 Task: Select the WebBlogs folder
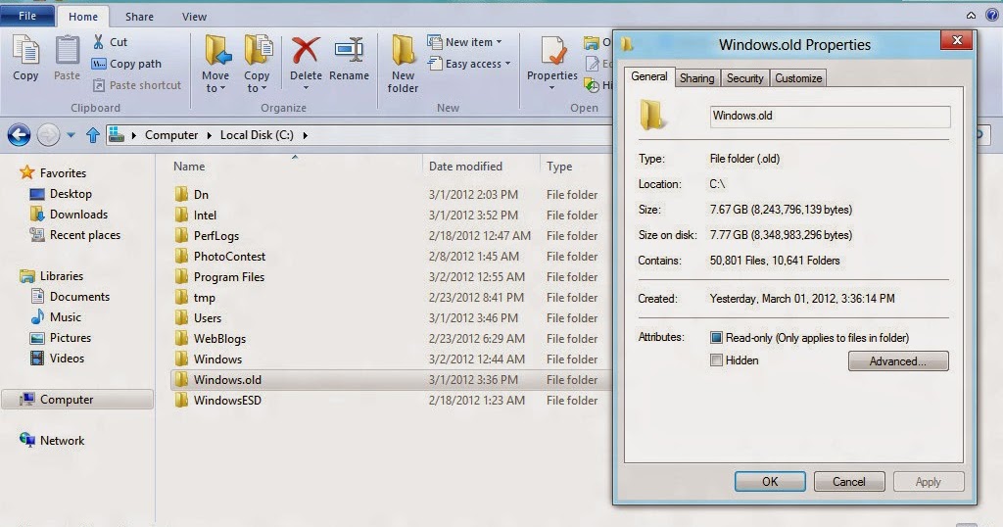[390, 338]
